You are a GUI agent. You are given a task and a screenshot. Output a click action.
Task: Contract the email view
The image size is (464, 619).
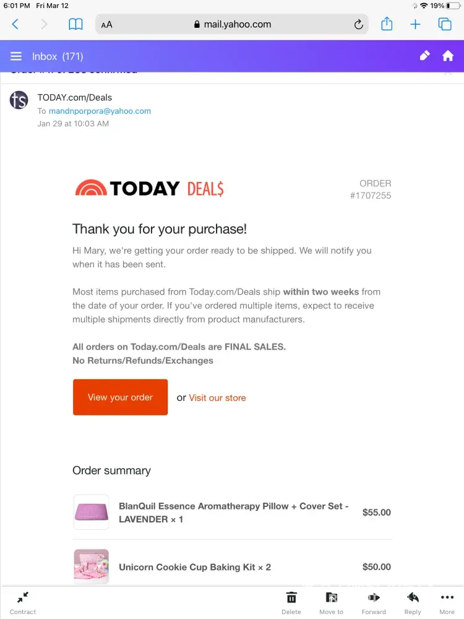click(23, 602)
